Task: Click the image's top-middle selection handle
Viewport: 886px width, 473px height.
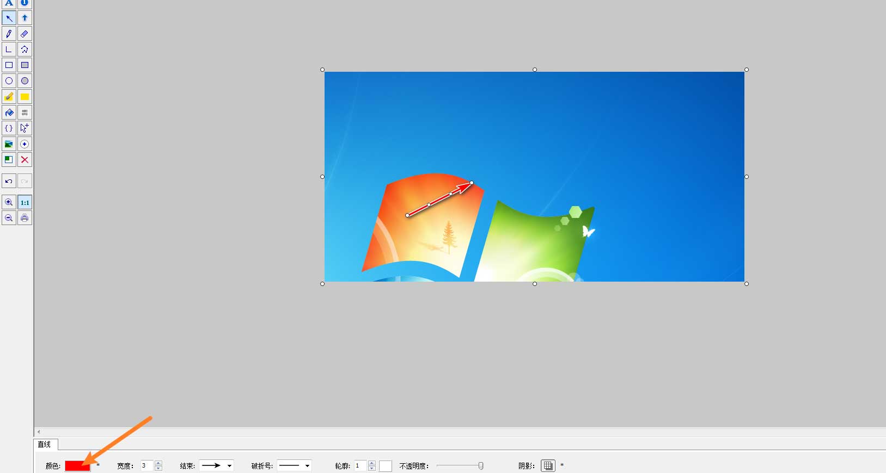Action: 535,70
